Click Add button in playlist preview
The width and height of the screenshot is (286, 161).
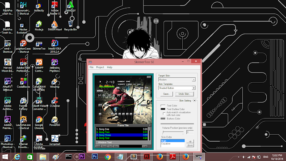98,146
